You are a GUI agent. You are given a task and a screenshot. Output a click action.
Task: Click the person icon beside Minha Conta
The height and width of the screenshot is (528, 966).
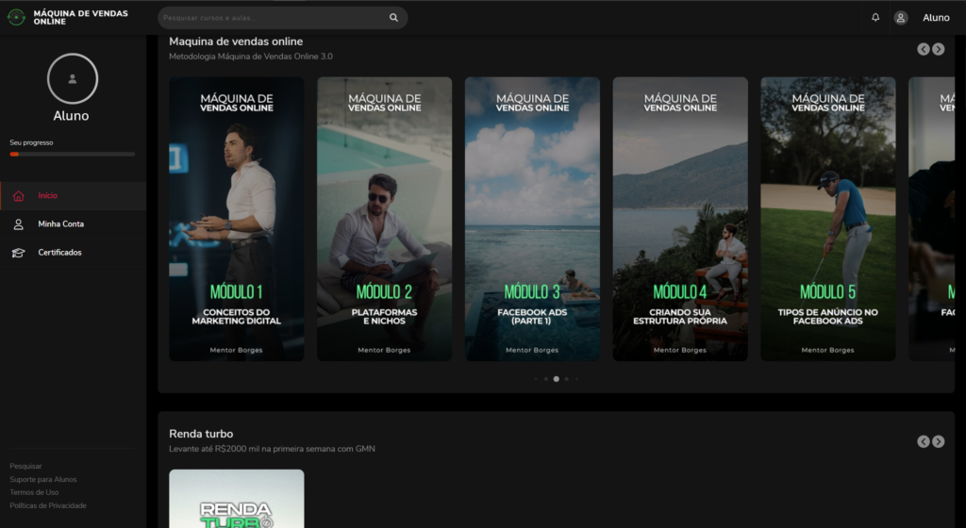19,224
